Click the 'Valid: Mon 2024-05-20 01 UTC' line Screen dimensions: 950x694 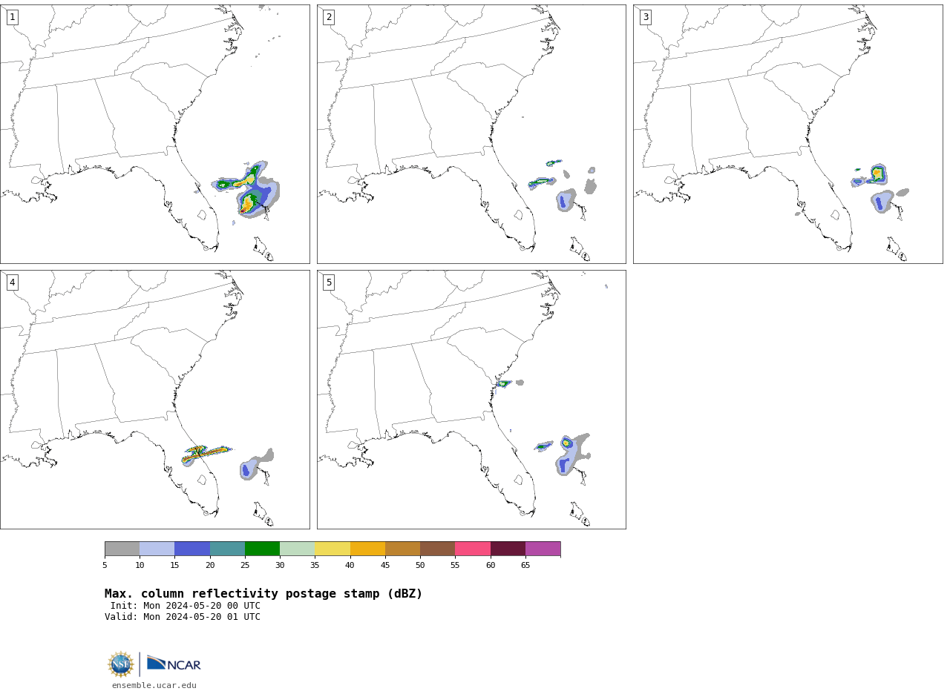pyautogui.click(x=183, y=617)
